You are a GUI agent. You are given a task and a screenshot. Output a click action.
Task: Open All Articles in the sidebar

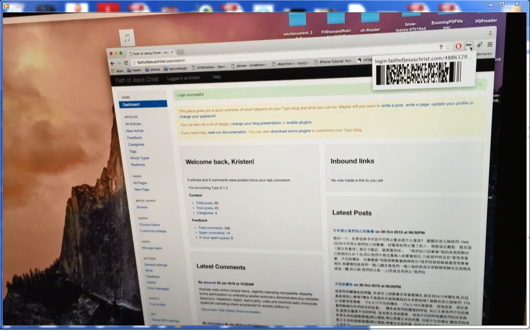point(133,124)
